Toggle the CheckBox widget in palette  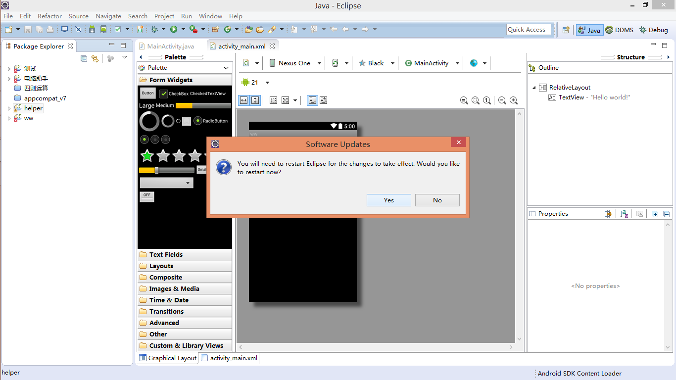pos(164,94)
